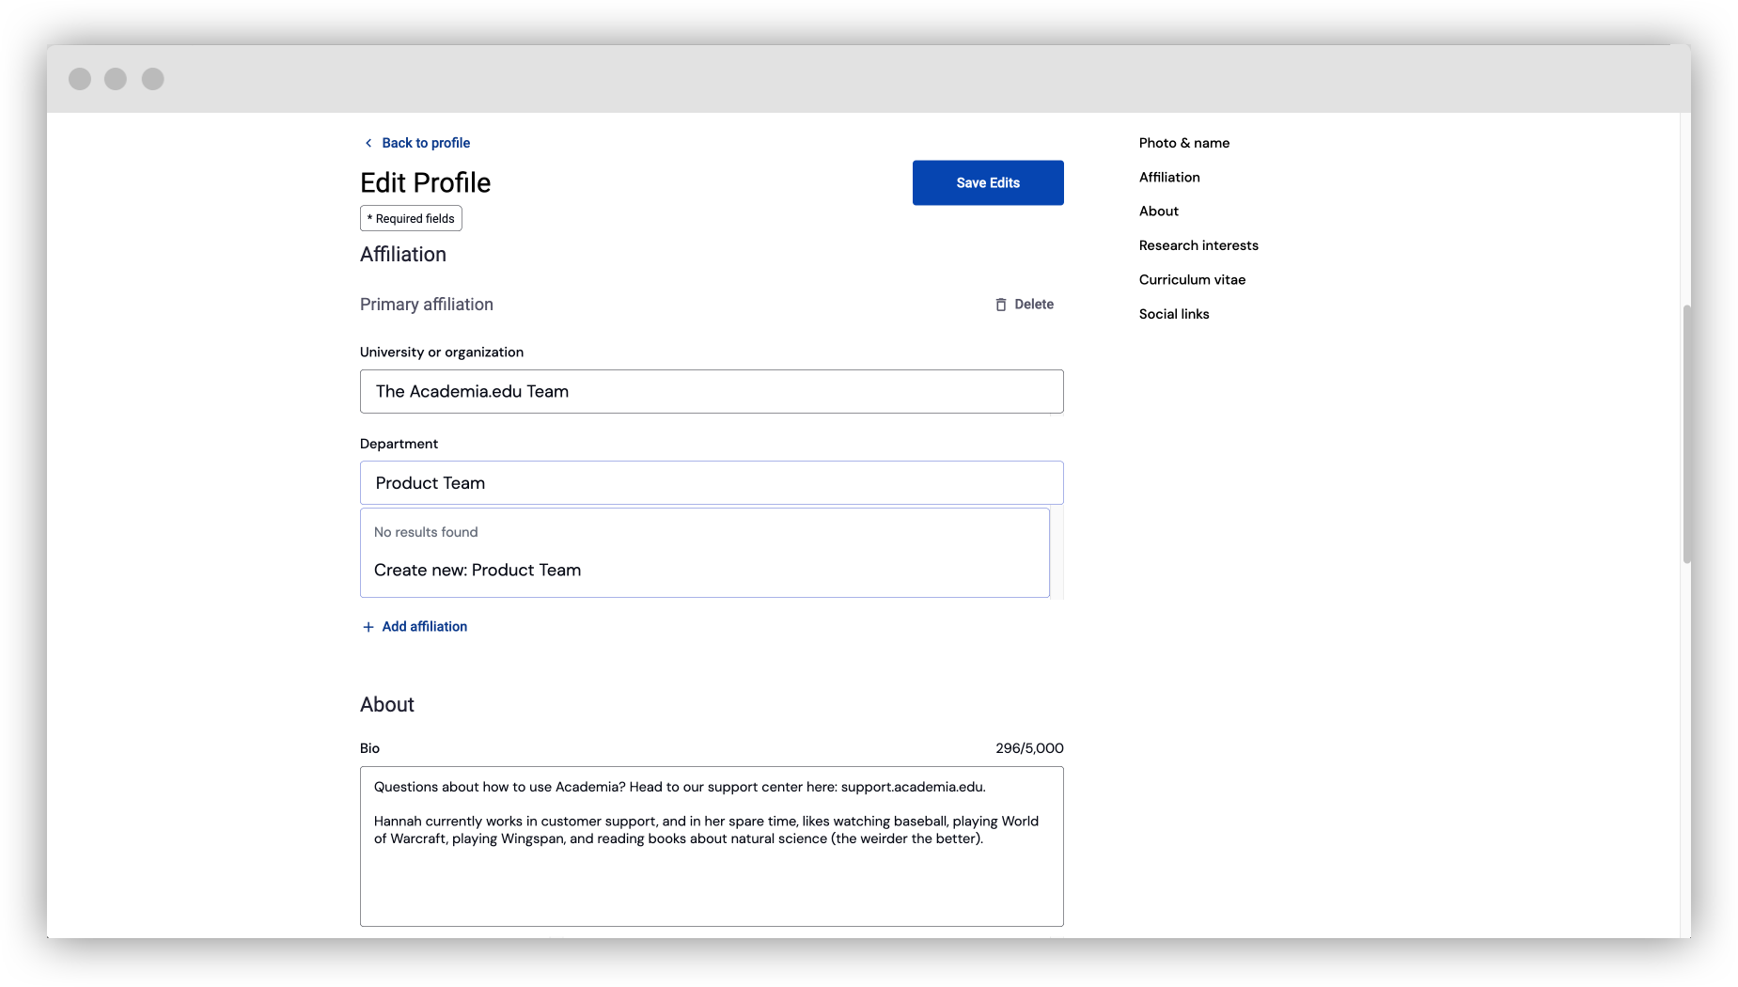Select Affiliation in the right navigation

1168,177
